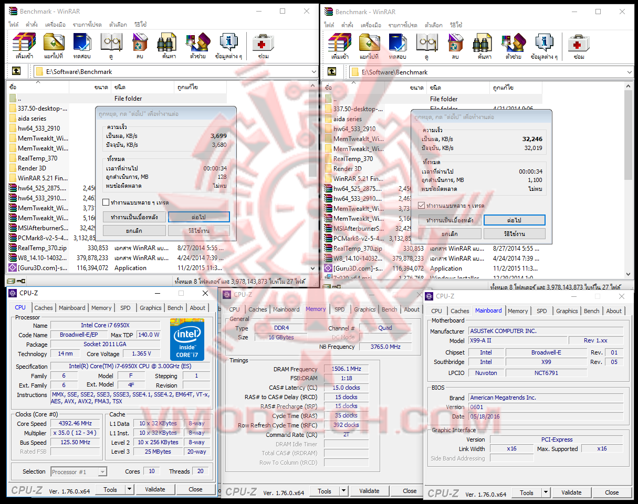
Task: Open Tools dropdown arrow in CPU-Z Memory window
Action: pyautogui.click(x=344, y=491)
